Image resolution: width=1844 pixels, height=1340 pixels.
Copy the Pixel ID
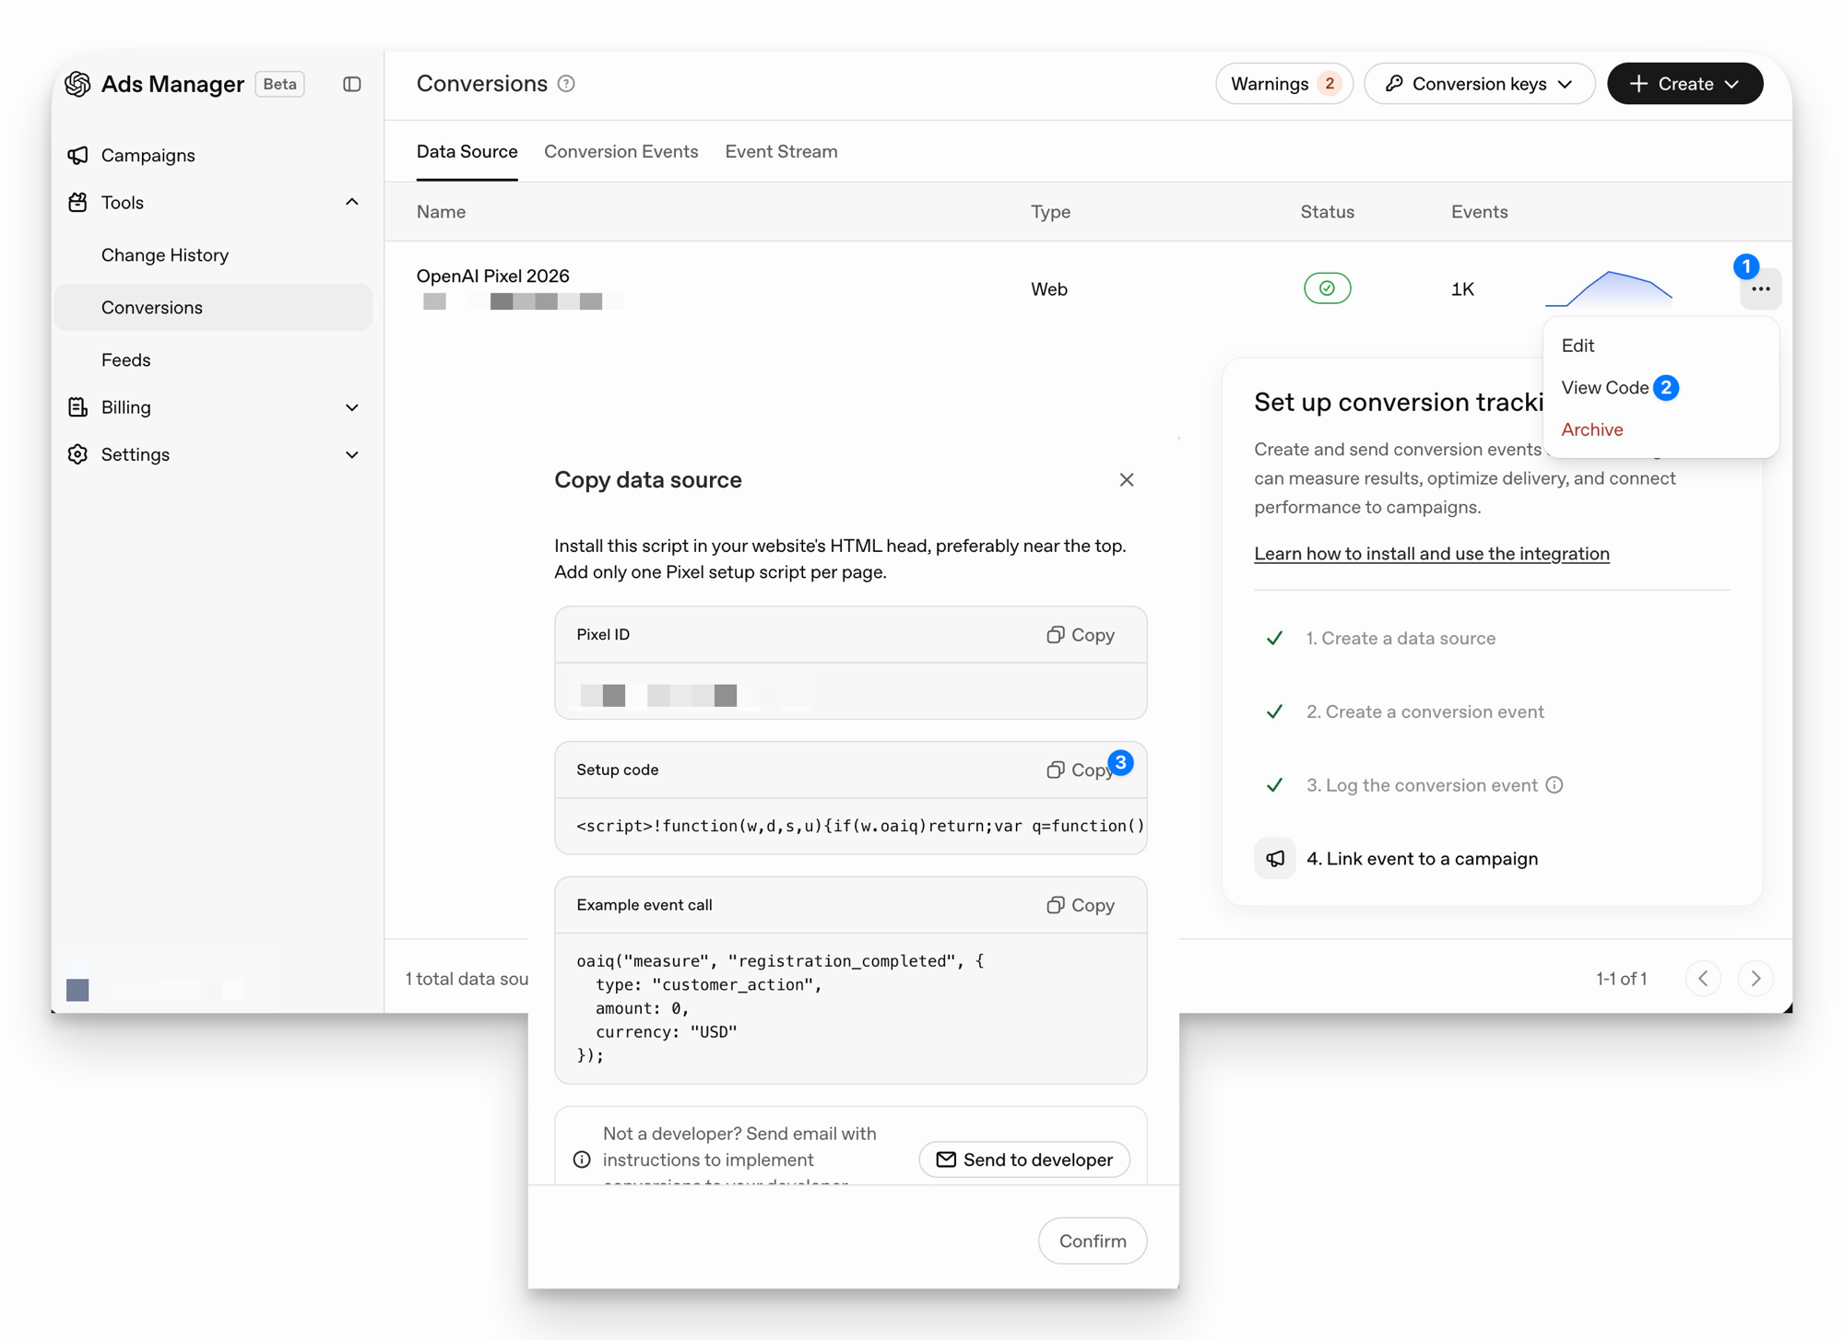[1081, 635]
